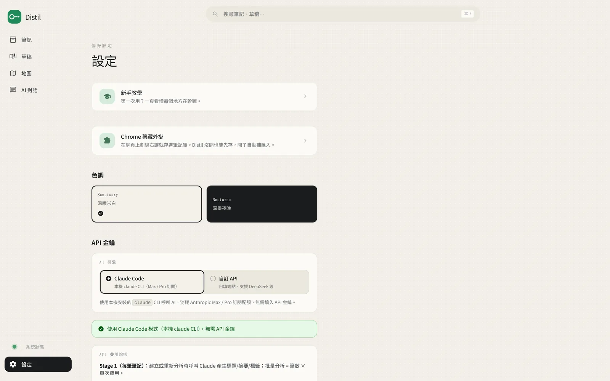The width and height of the screenshot is (610, 381).
Task: Expand the 新手教學 chevron arrow
Action: pyautogui.click(x=305, y=96)
